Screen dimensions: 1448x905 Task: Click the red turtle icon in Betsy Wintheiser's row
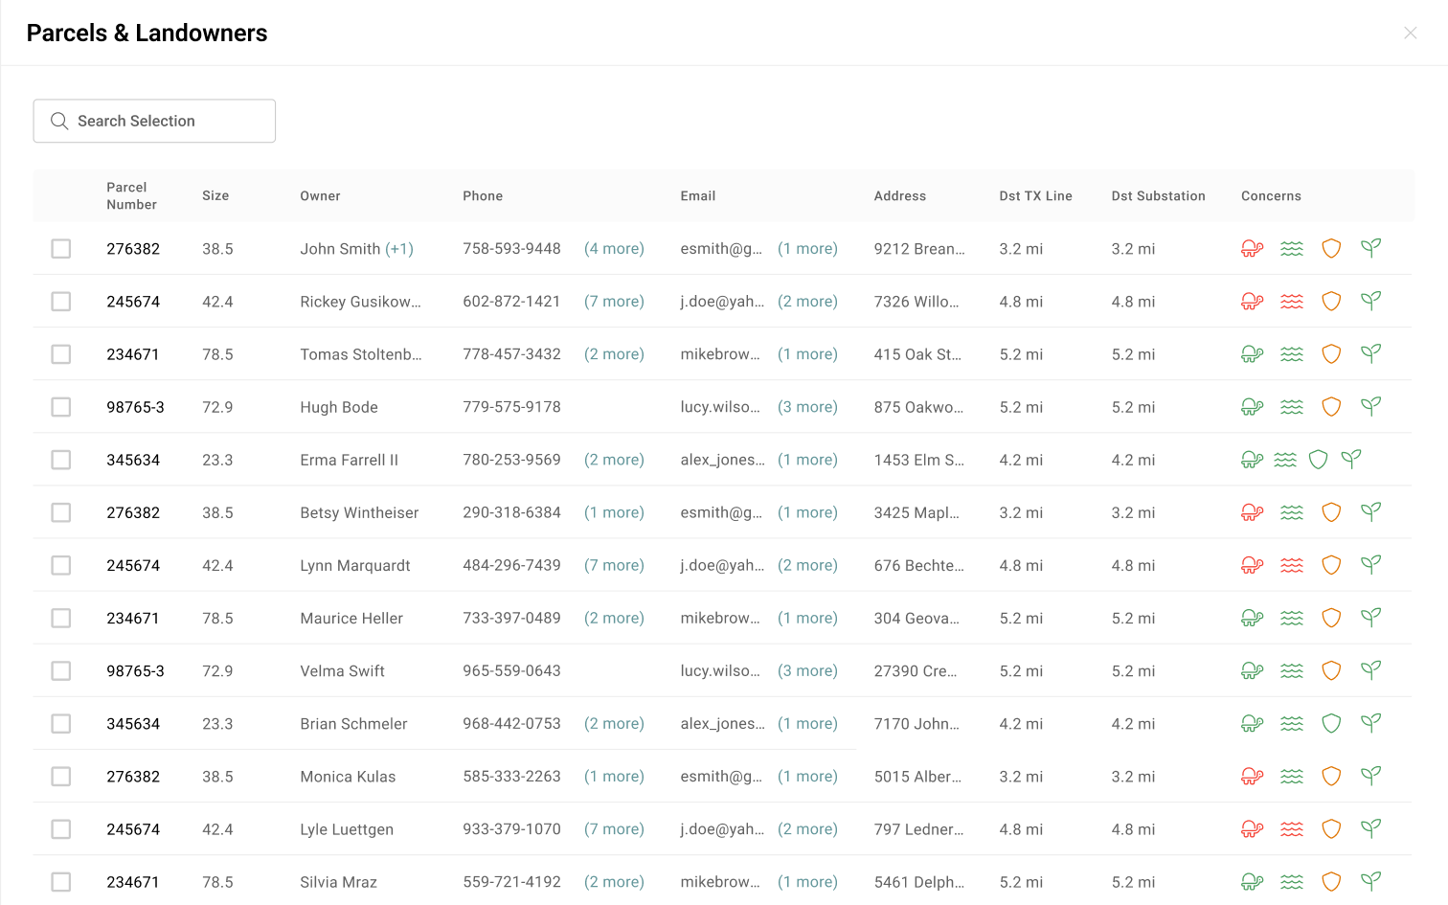pos(1252,512)
